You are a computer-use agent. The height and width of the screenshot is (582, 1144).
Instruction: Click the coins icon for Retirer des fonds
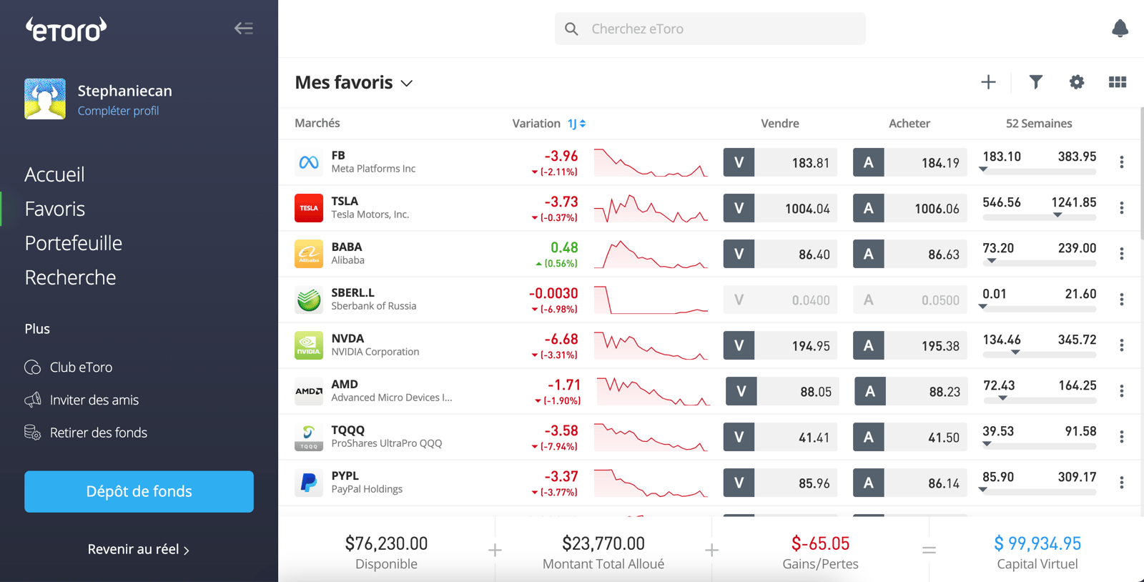click(33, 433)
